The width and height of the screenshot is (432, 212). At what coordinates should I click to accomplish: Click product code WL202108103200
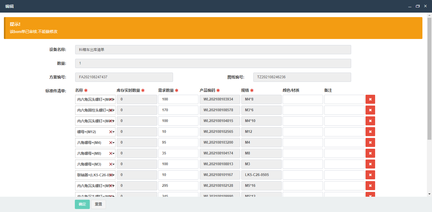pos(220,142)
